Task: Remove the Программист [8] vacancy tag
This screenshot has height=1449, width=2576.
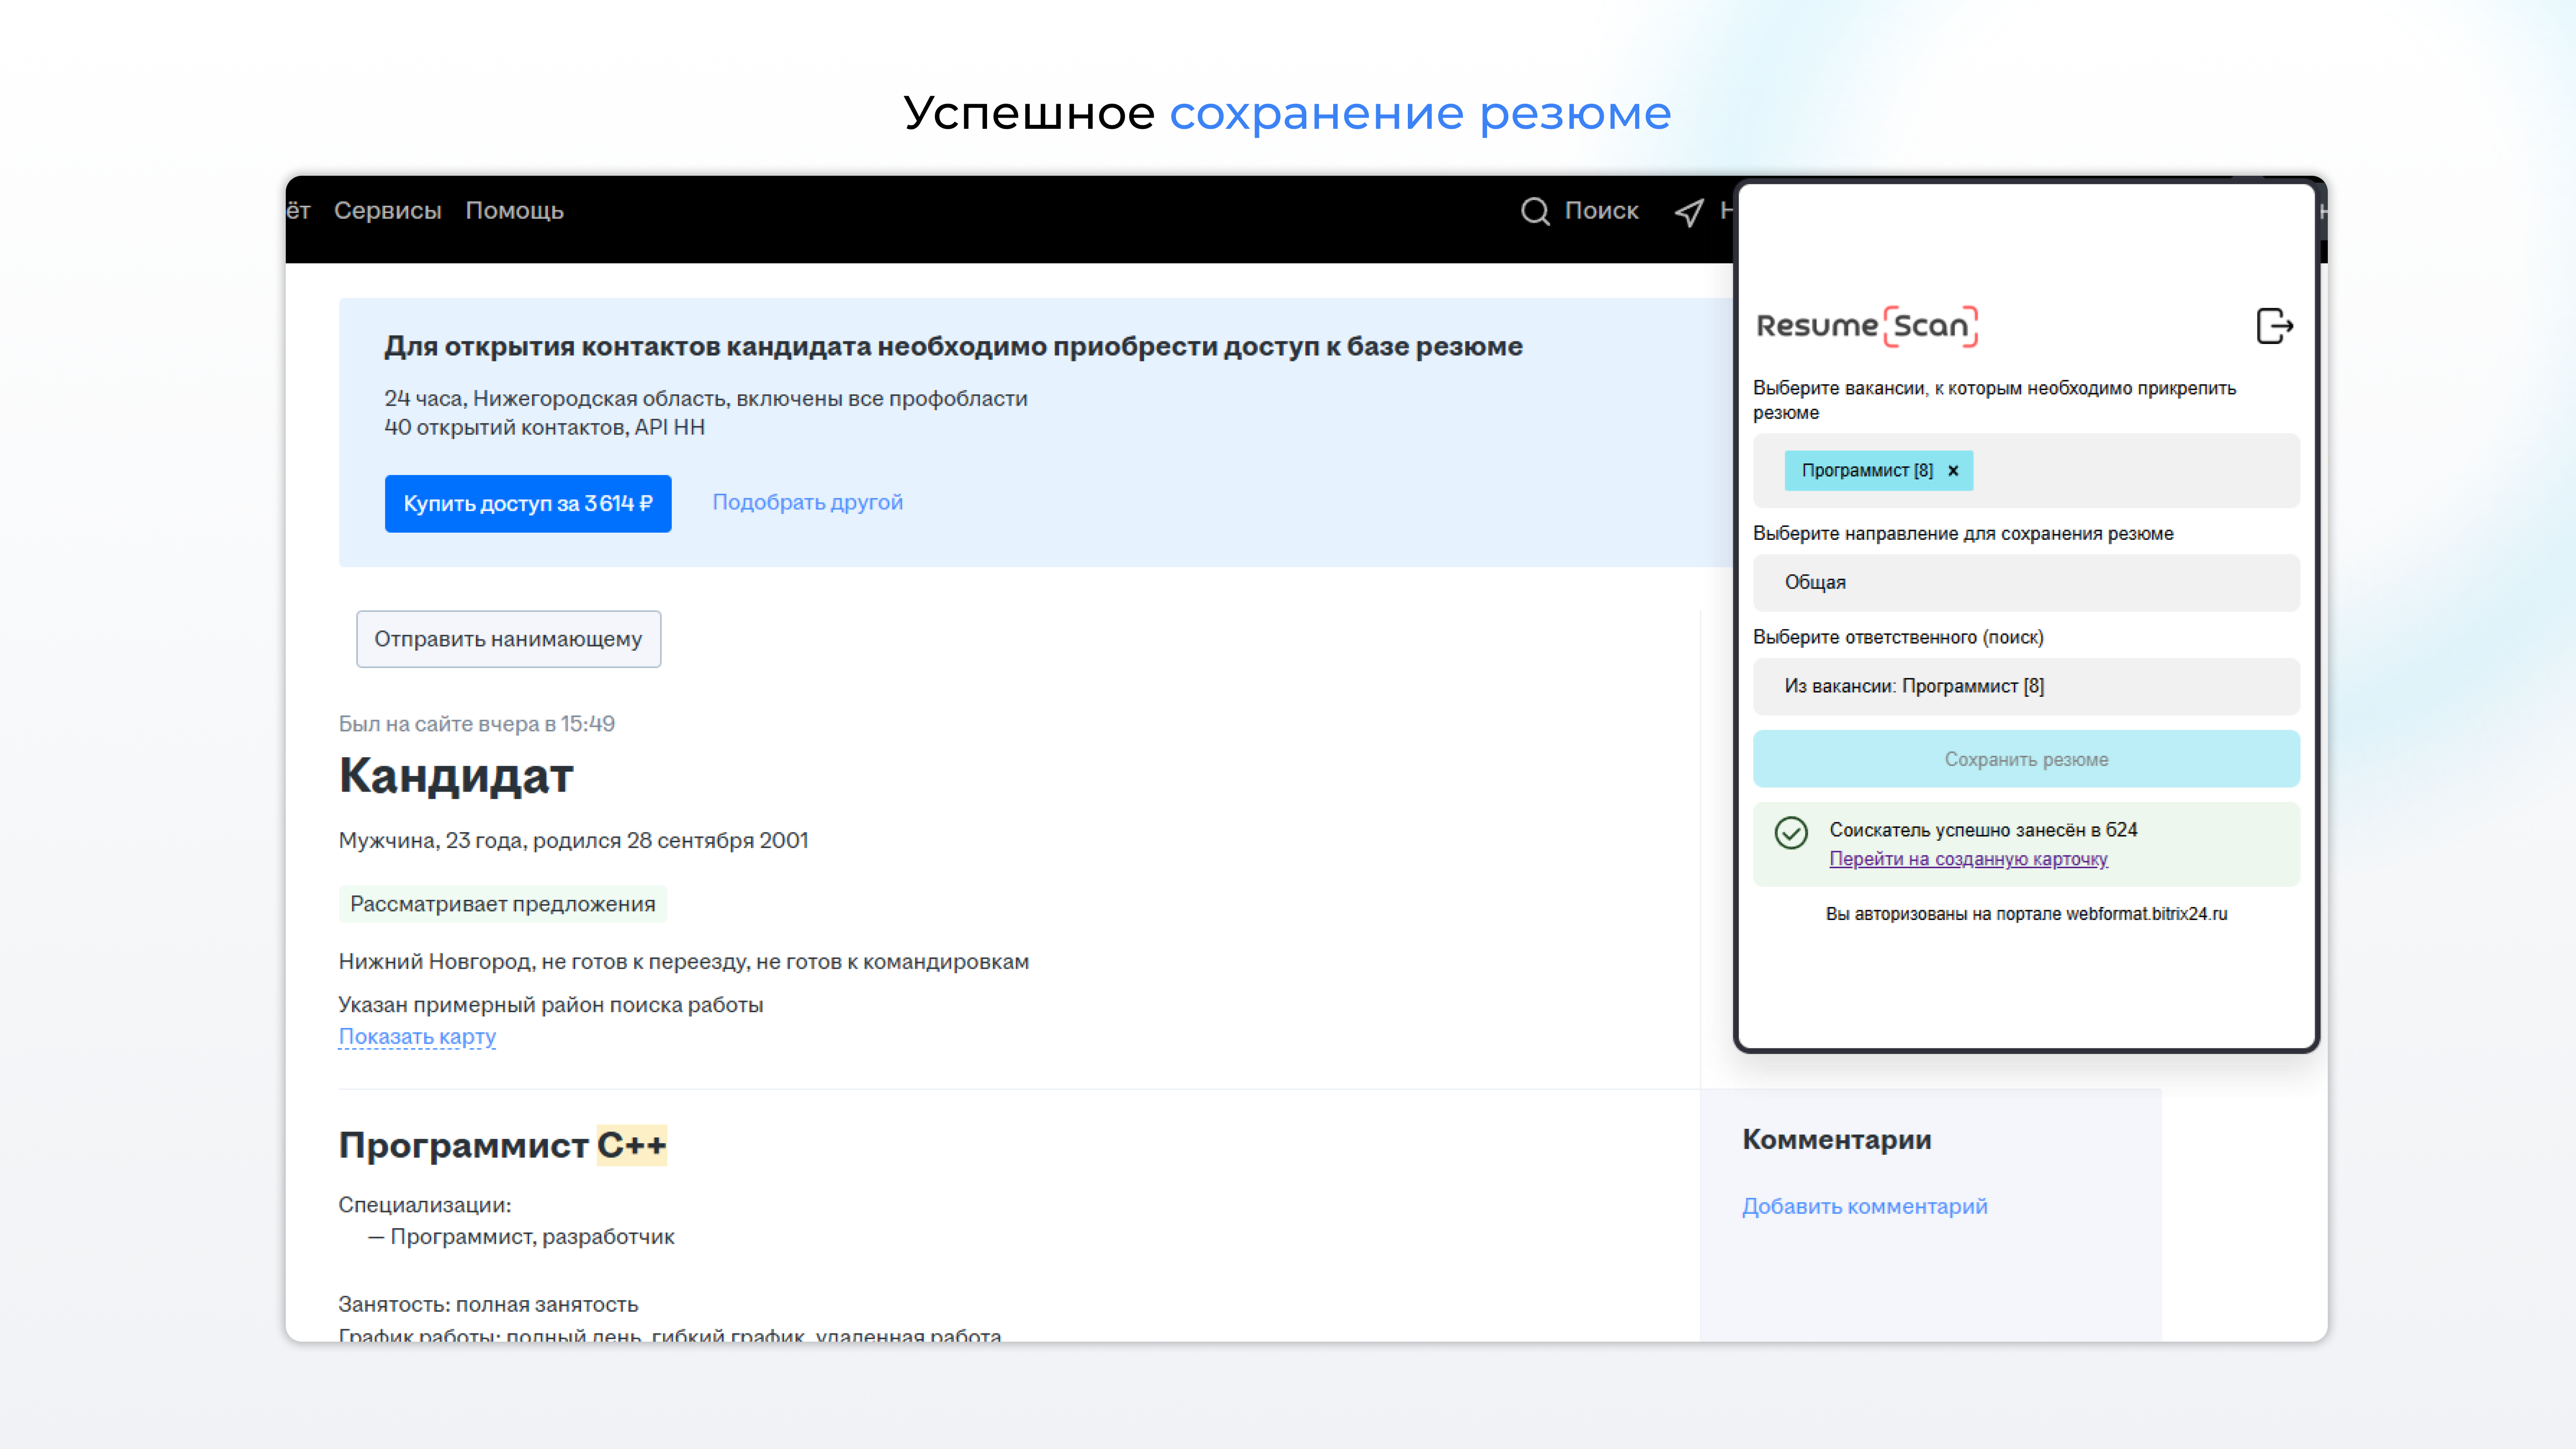Action: [x=1953, y=470]
